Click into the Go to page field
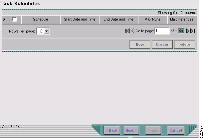 pyautogui.click(x=162, y=31)
